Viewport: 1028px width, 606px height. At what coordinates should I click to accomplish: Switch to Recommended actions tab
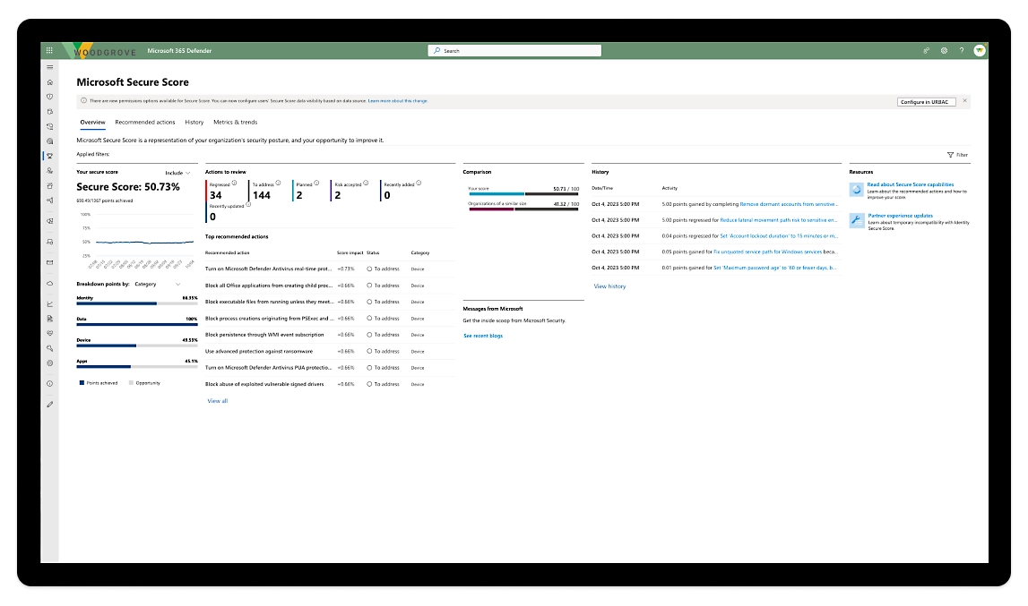tap(145, 122)
